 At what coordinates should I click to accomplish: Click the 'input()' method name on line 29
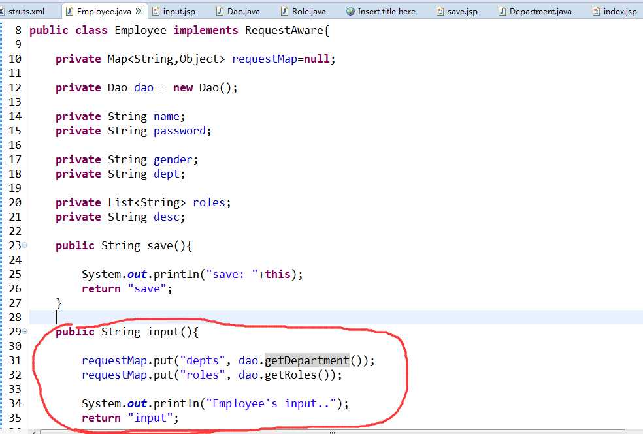click(x=170, y=332)
